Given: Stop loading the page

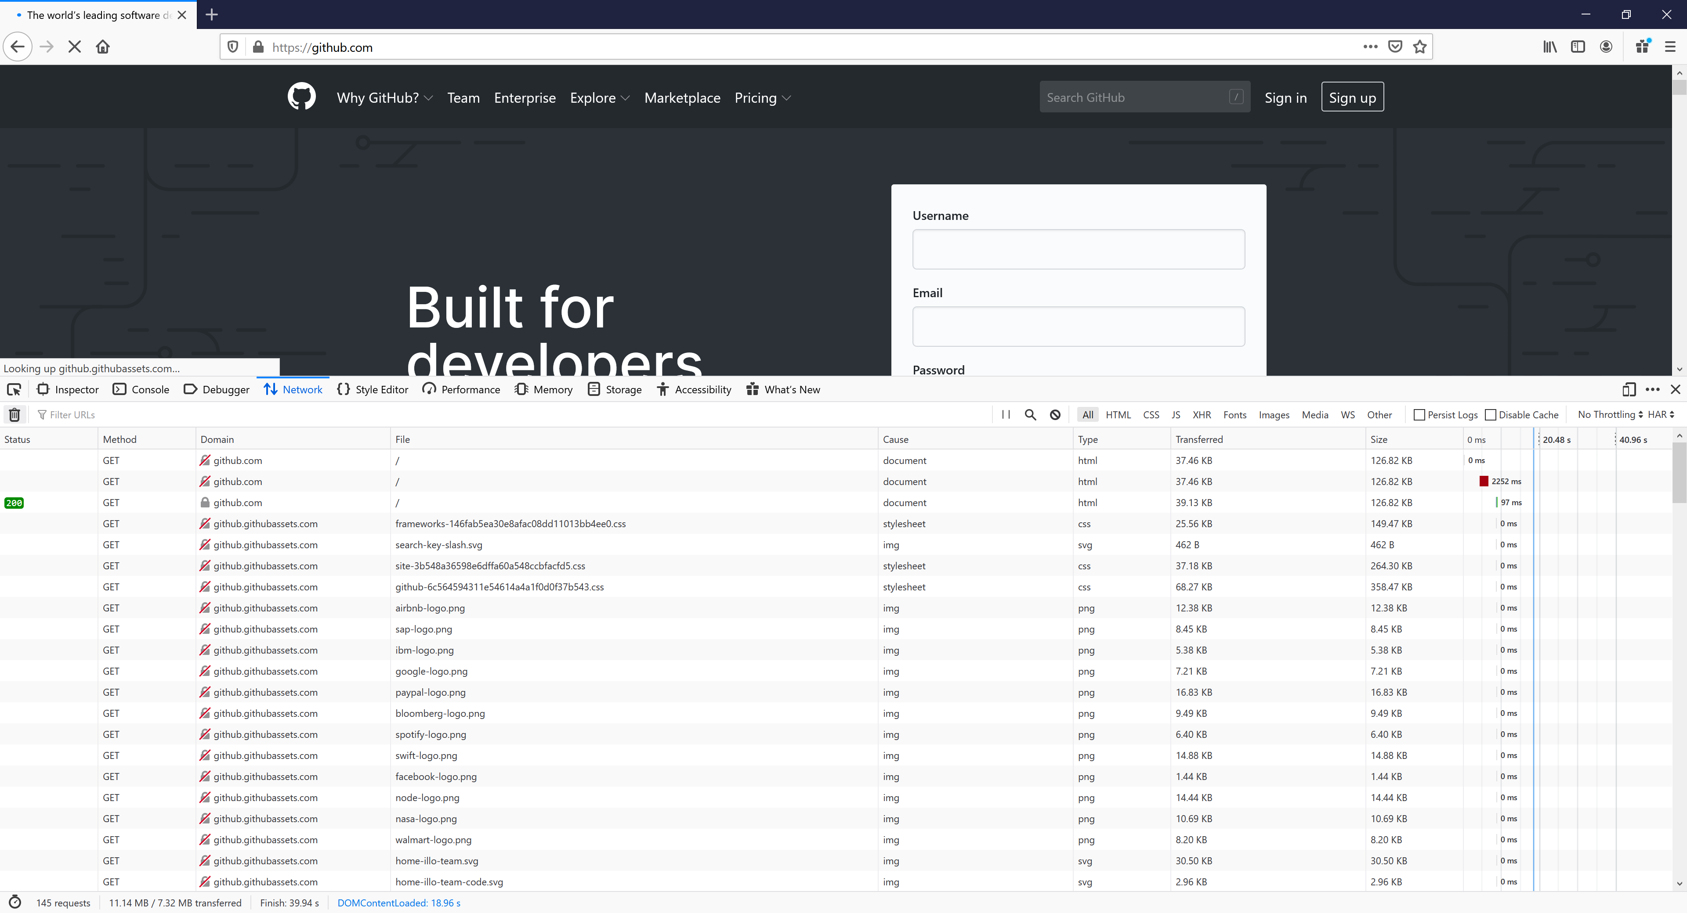Looking at the screenshot, I should point(75,47).
